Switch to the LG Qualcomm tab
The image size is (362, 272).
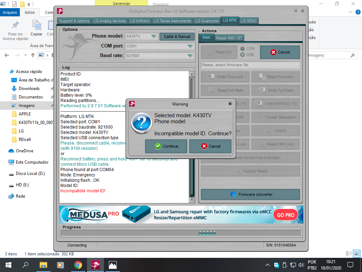(207, 21)
